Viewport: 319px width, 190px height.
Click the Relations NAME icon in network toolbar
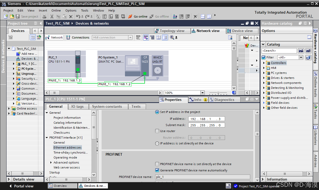tap(138, 37)
